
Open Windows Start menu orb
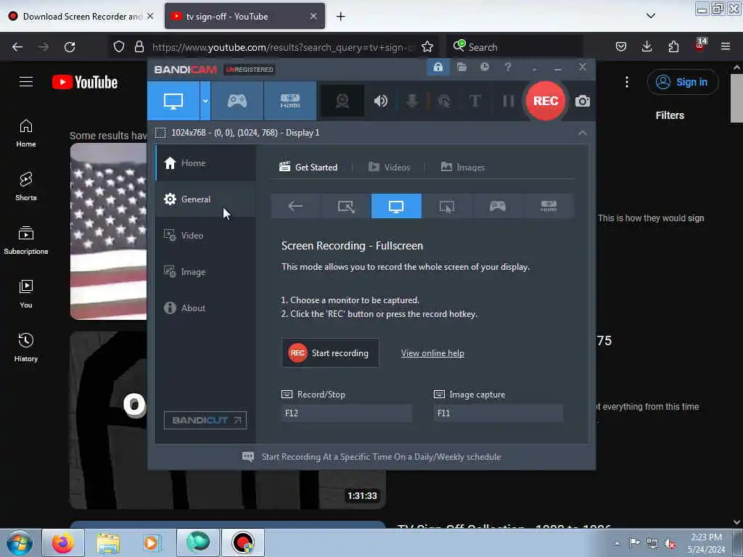tap(20, 542)
